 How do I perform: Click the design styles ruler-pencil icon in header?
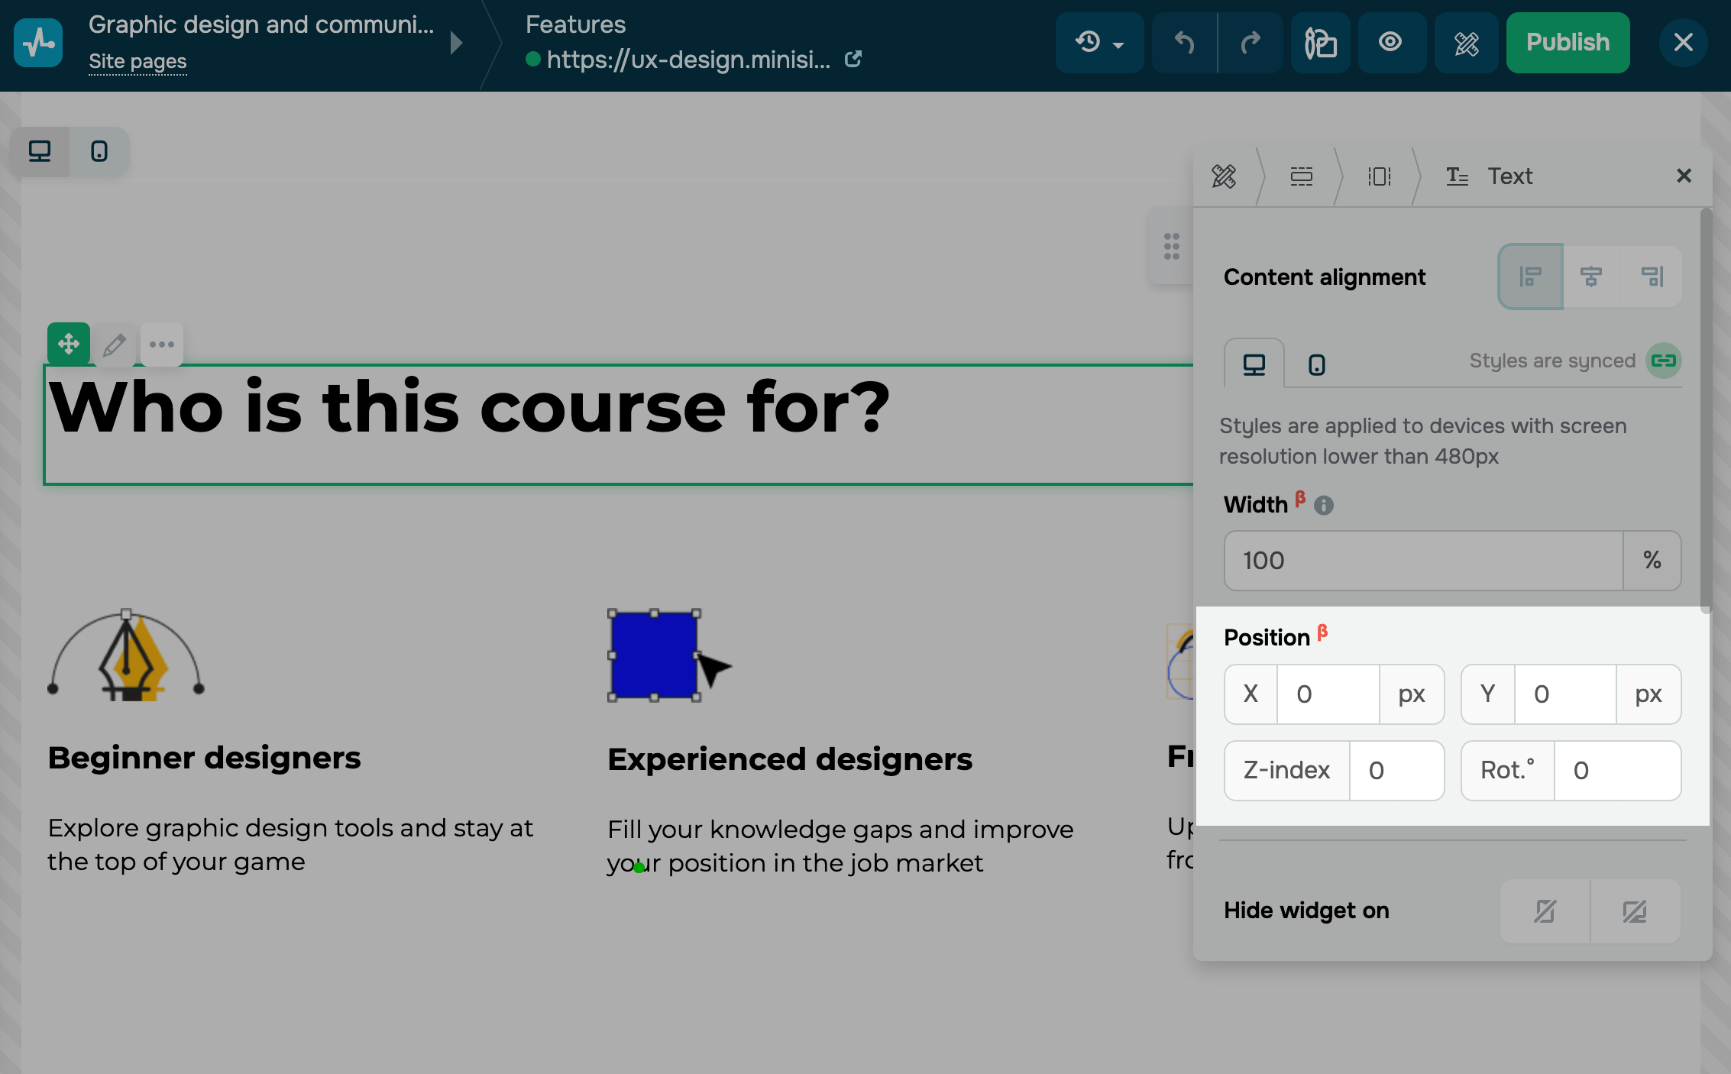pyautogui.click(x=1466, y=43)
